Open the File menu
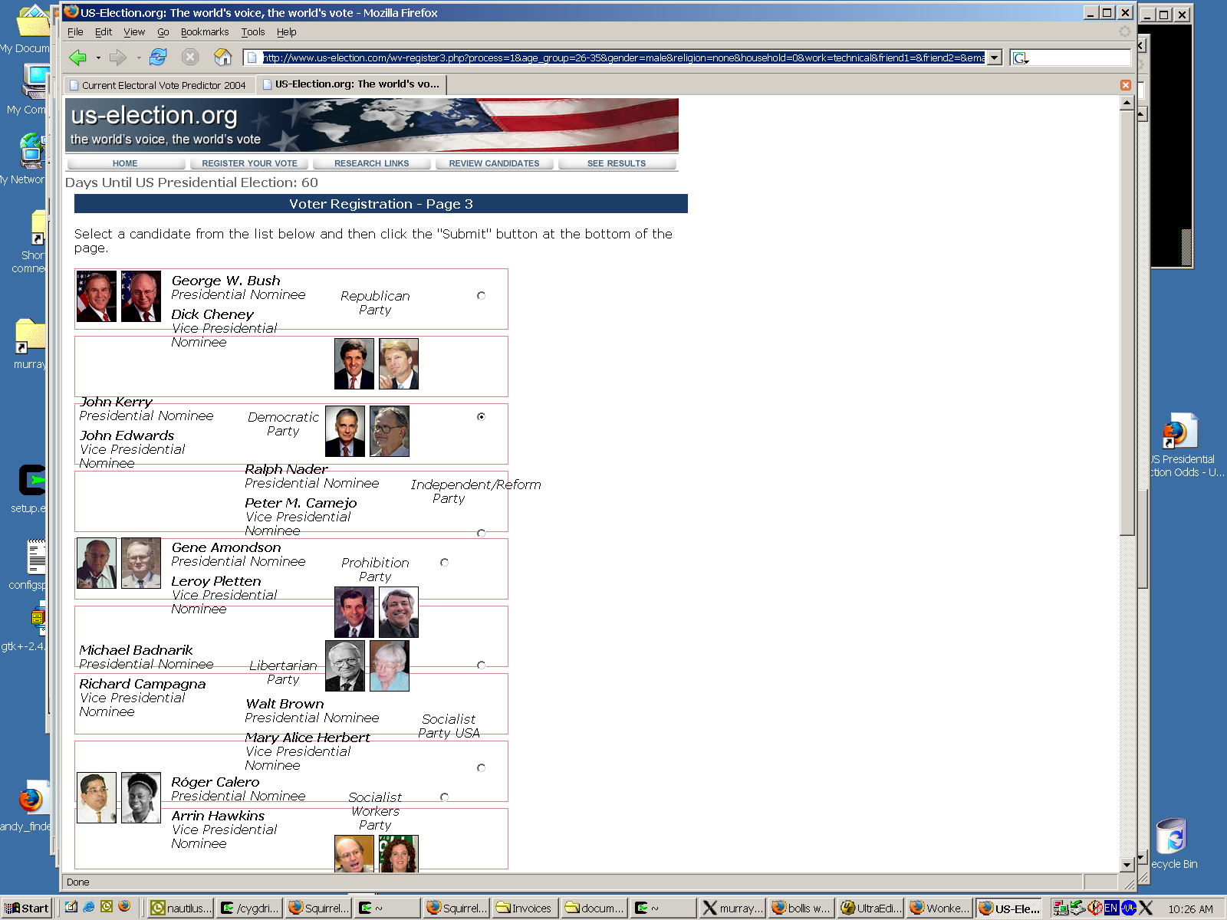Image resolution: width=1227 pixels, height=920 pixels. pyautogui.click(x=75, y=31)
